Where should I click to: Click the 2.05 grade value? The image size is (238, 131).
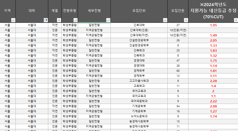click(x=213, y=41)
